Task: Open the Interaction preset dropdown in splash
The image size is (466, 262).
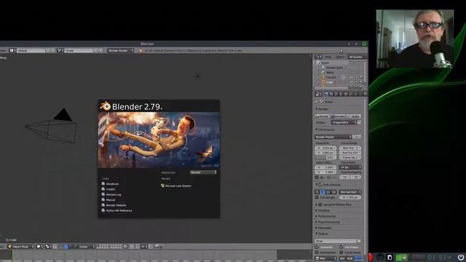Action: 203,172
